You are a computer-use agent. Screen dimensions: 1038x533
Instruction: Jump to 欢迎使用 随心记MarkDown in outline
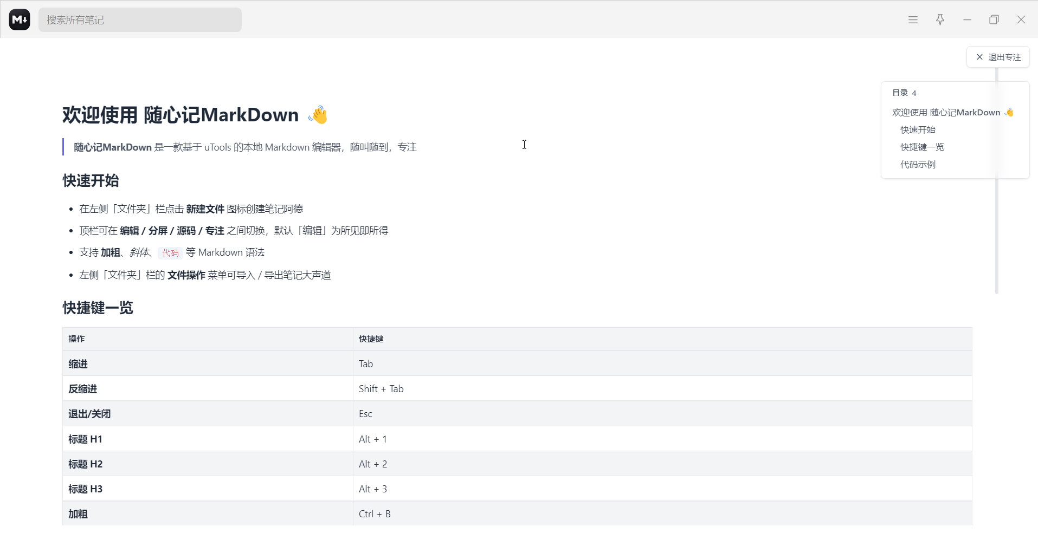[x=953, y=112]
